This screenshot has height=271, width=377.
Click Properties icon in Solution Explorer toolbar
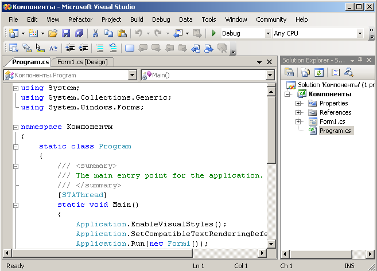click(x=289, y=72)
